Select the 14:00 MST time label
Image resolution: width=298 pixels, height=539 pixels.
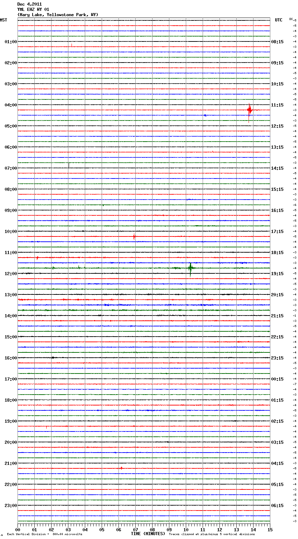[11, 316]
